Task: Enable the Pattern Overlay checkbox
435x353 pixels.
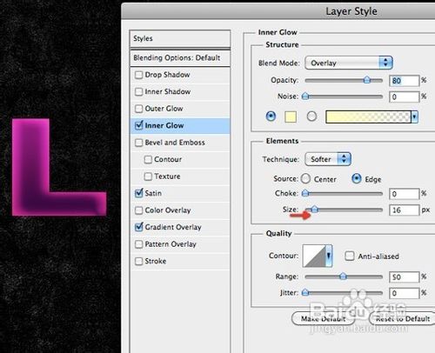Action: (138, 244)
